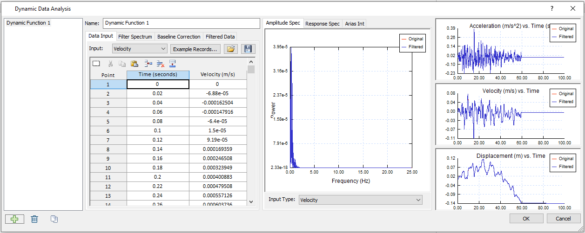The image size is (585, 233).
Task: Delete a row using the red X icon
Action: pos(160,64)
